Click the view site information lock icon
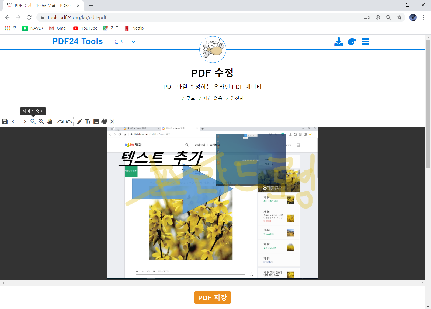 click(x=42, y=17)
